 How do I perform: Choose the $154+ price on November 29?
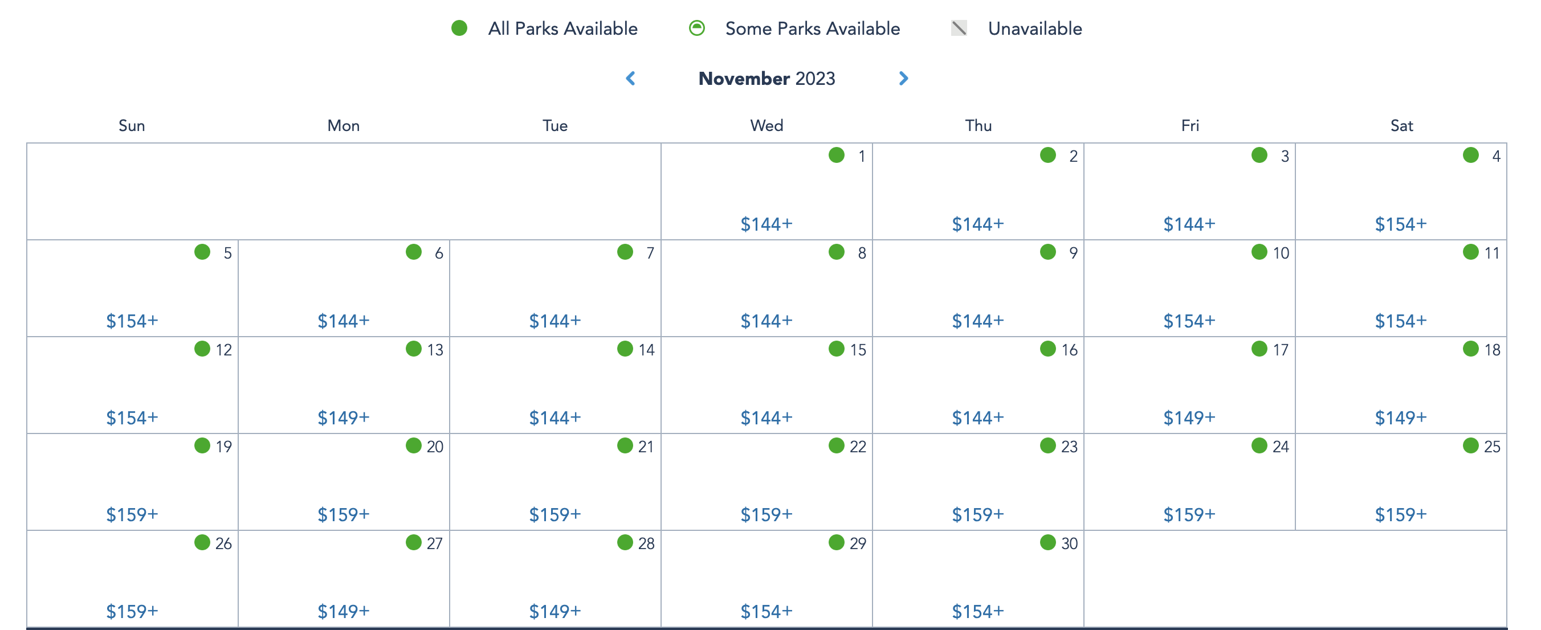(767, 611)
